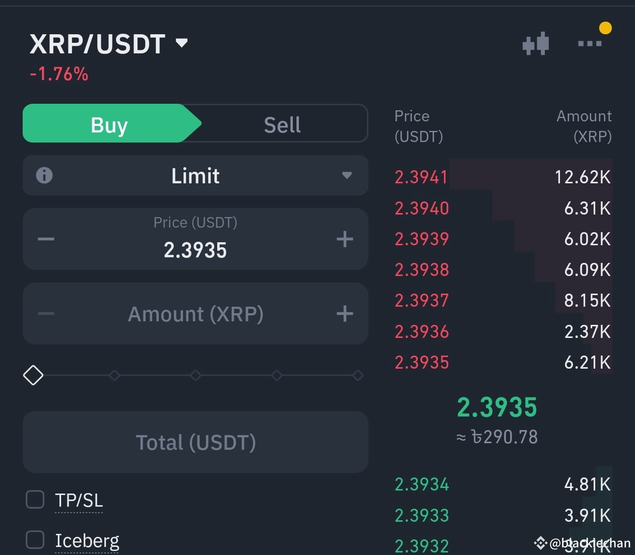Click the Total (USDT) input field
This screenshot has height=555, width=635.
click(196, 442)
